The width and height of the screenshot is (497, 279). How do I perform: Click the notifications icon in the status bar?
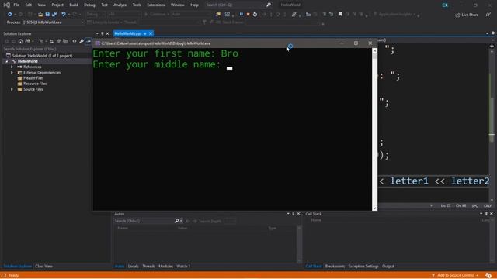point(488,276)
